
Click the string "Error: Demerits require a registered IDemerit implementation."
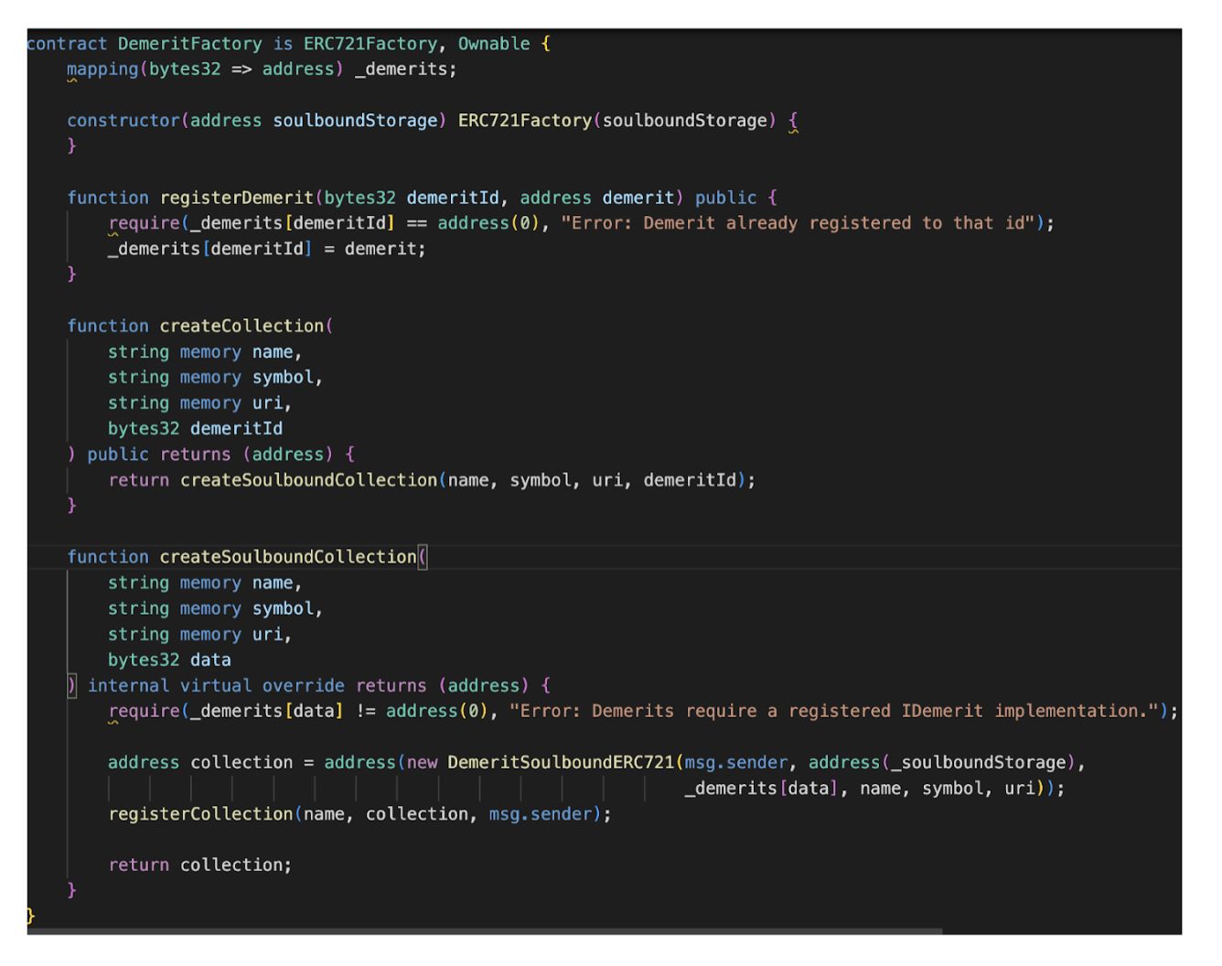tap(835, 711)
